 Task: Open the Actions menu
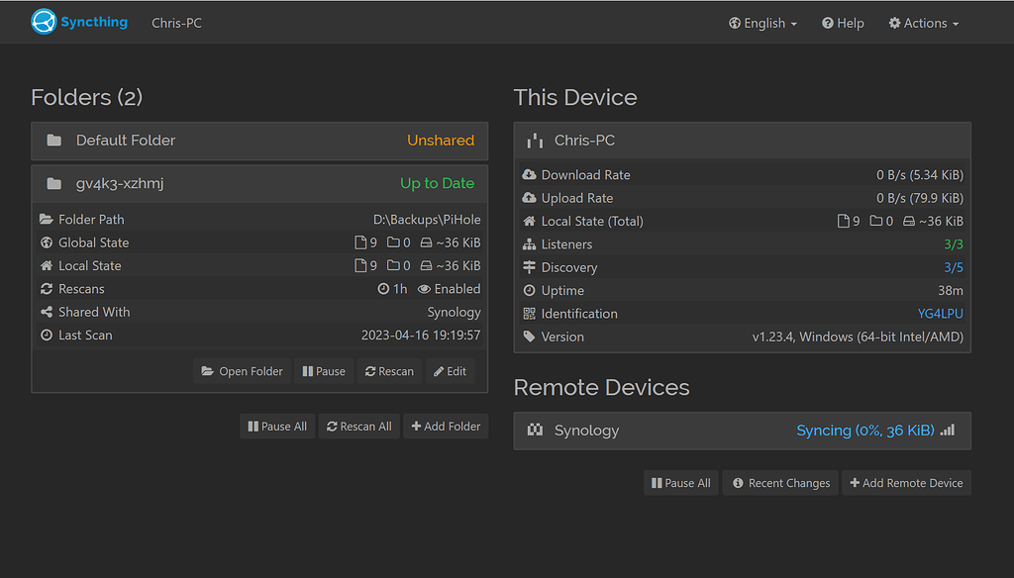coord(922,23)
